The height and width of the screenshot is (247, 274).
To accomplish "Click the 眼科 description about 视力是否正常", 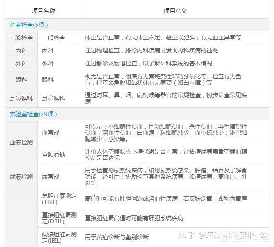I will [163, 79].
